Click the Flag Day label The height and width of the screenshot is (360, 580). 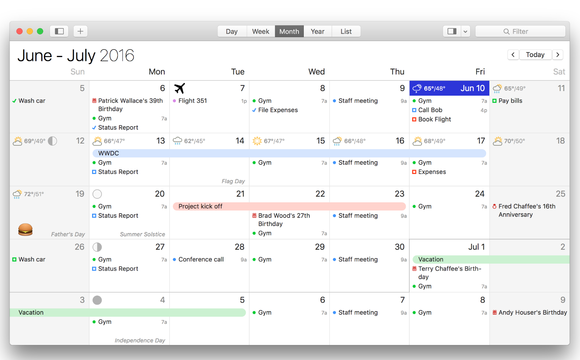tap(233, 181)
